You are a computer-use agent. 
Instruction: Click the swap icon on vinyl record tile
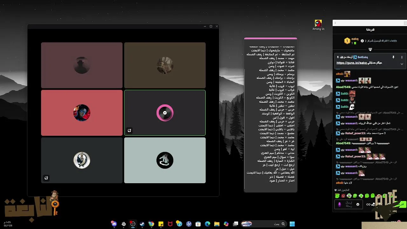pyautogui.click(x=129, y=130)
